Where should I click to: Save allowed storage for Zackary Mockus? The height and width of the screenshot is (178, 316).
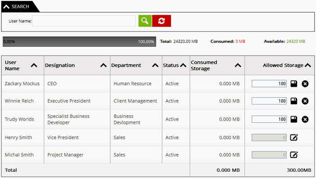[294, 83]
